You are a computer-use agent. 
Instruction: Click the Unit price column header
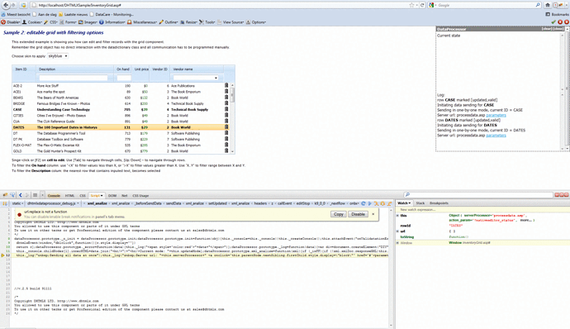(141, 69)
